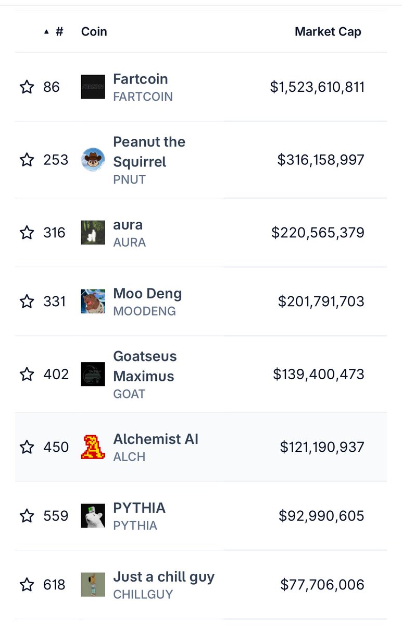402x626 pixels.
Task: Toggle favorite star for Just a chill guy
Action: (27, 584)
